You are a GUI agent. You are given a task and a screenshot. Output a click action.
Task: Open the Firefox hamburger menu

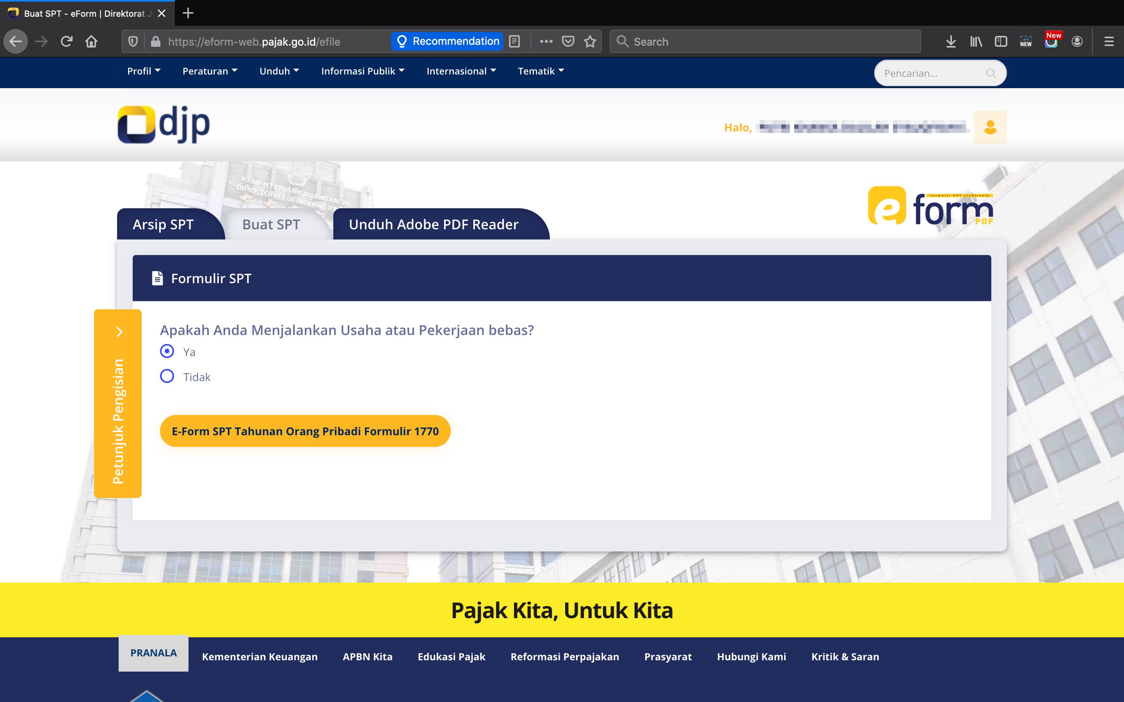point(1109,42)
